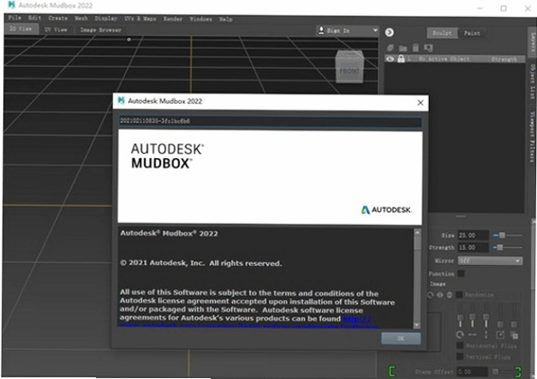The width and height of the screenshot is (537, 379).
Task: Click up arrow of dialog scrollbar
Action: tap(417, 233)
